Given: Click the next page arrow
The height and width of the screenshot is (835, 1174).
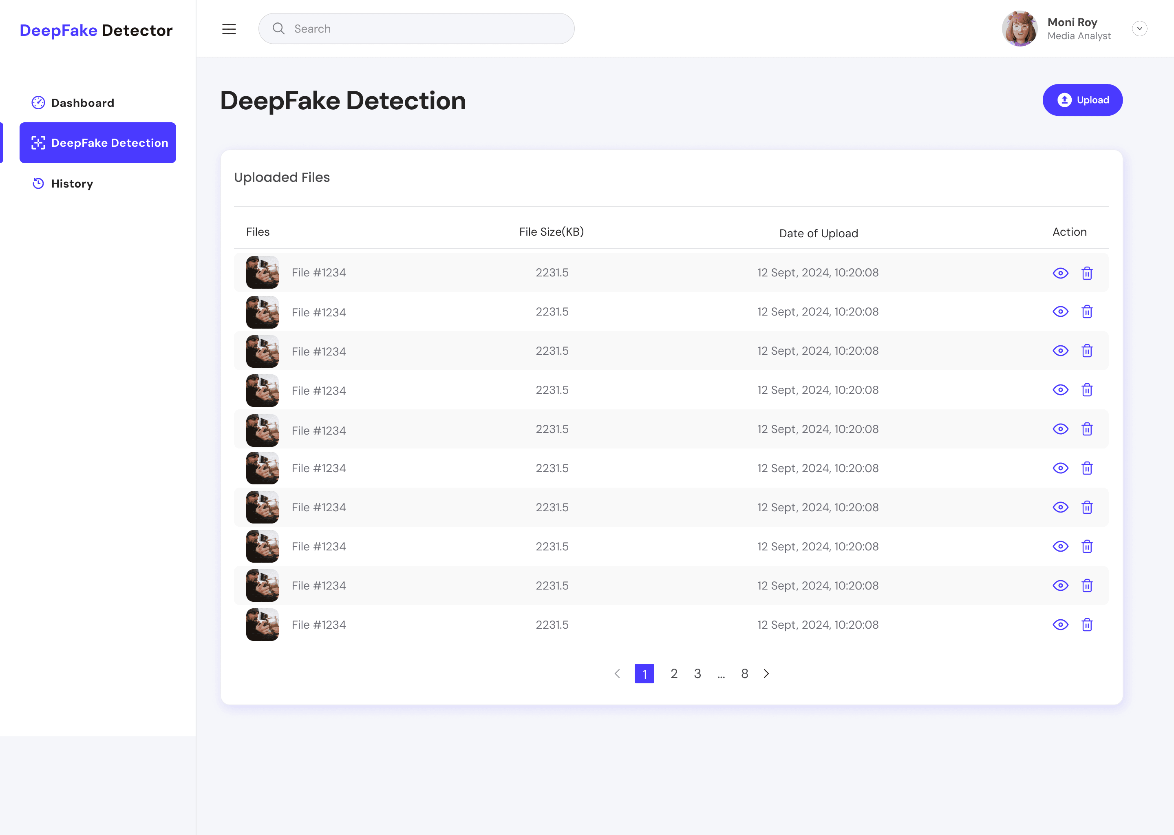Looking at the screenshot, I should pyautogui.click(x=766, y=674).
